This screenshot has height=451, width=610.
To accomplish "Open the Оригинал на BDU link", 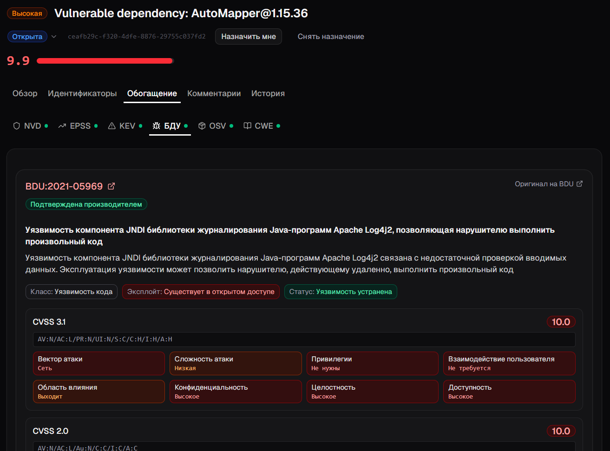I will [x=549, y=184].
